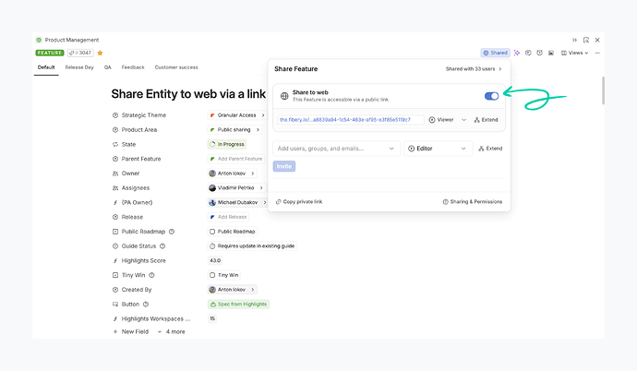Open the Views dropdown
637x371 pixels.
point(574,53)
